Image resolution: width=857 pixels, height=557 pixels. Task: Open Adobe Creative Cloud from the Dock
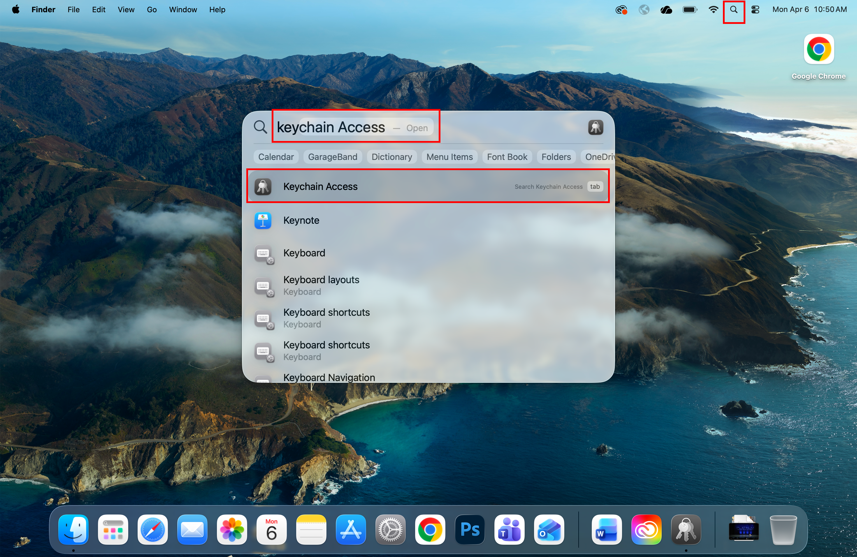click(646, 530)
